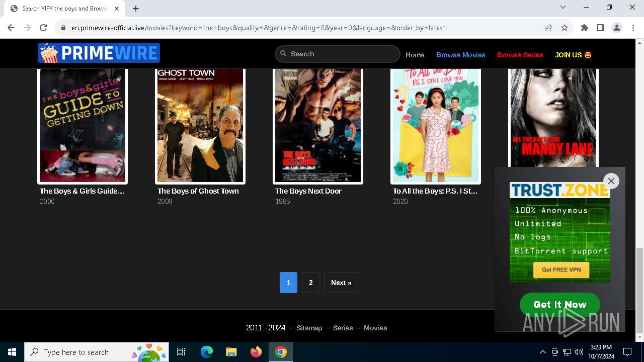644x362 pixels.
Task: Launch Microsoft Edge from taskbar
Action: point(207,352)
